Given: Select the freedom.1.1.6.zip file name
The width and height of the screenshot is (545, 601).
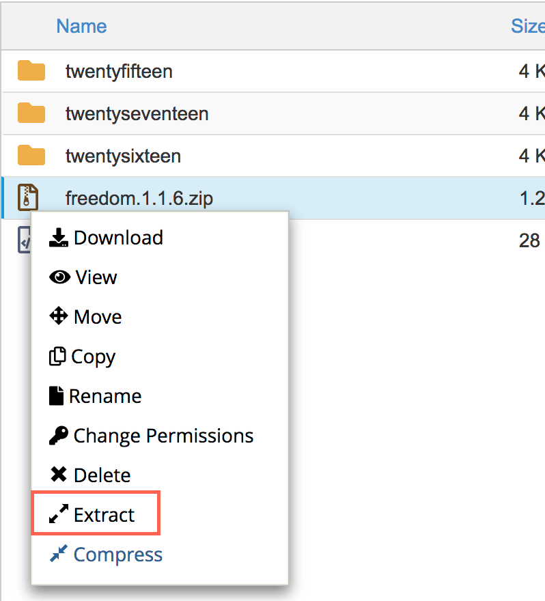Looking at the screenshot, I should pyautogui.click(x=139, y=198).
